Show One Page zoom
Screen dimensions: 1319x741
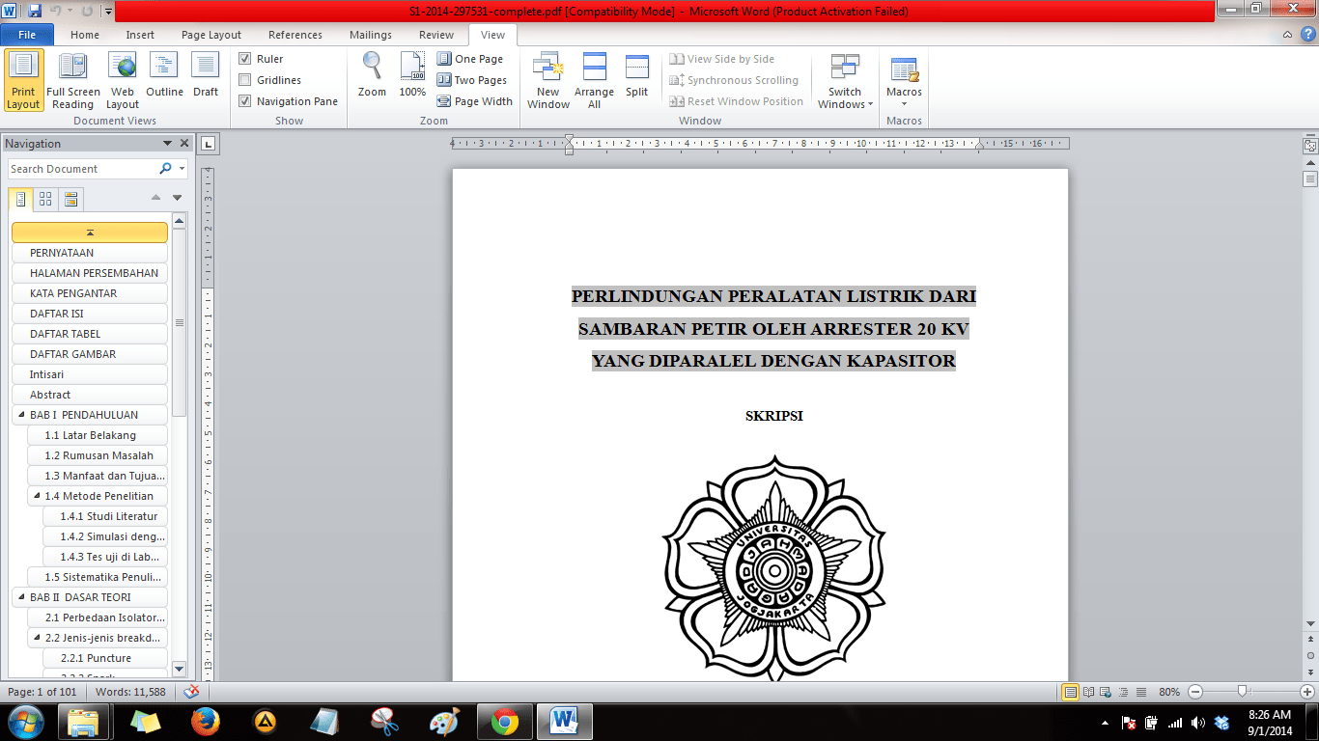470,59
